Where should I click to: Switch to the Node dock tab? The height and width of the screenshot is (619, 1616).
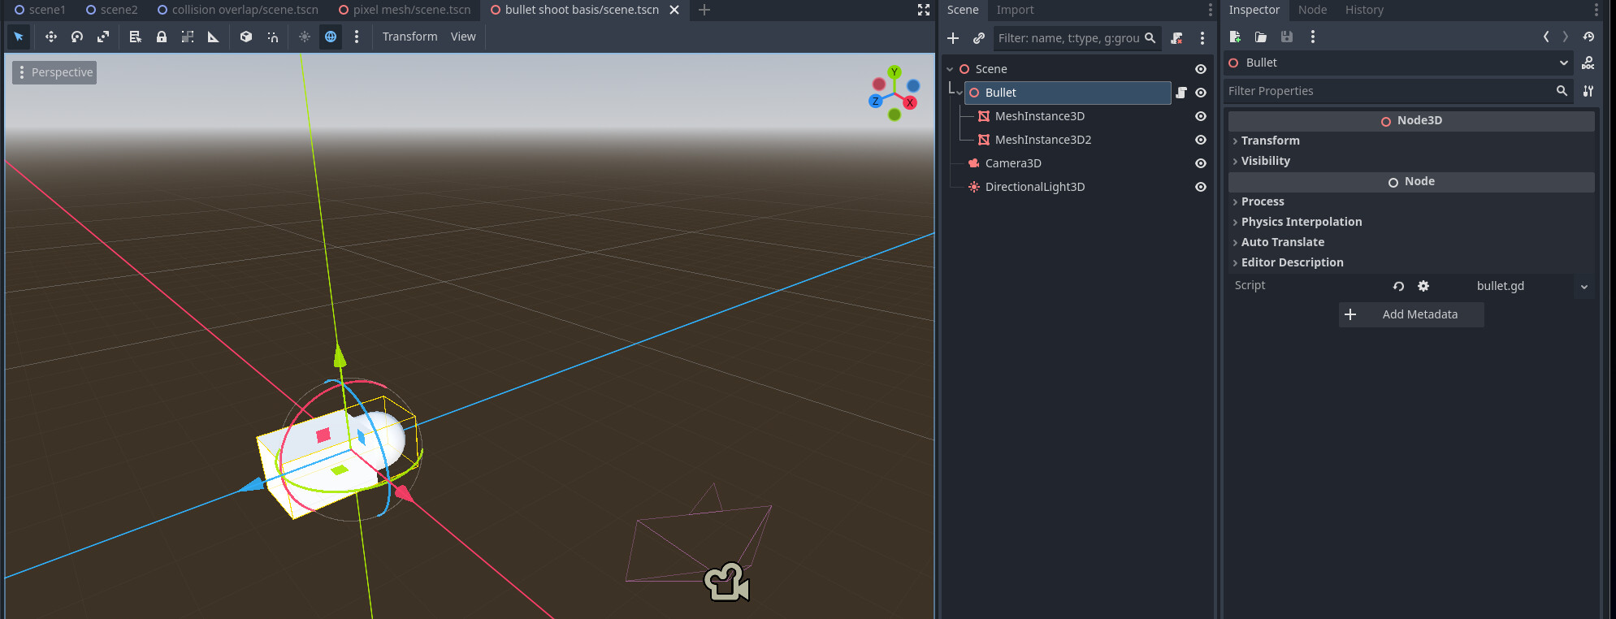tap(1312, 10)
